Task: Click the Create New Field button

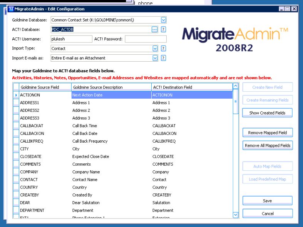Action: coord(268,87)
